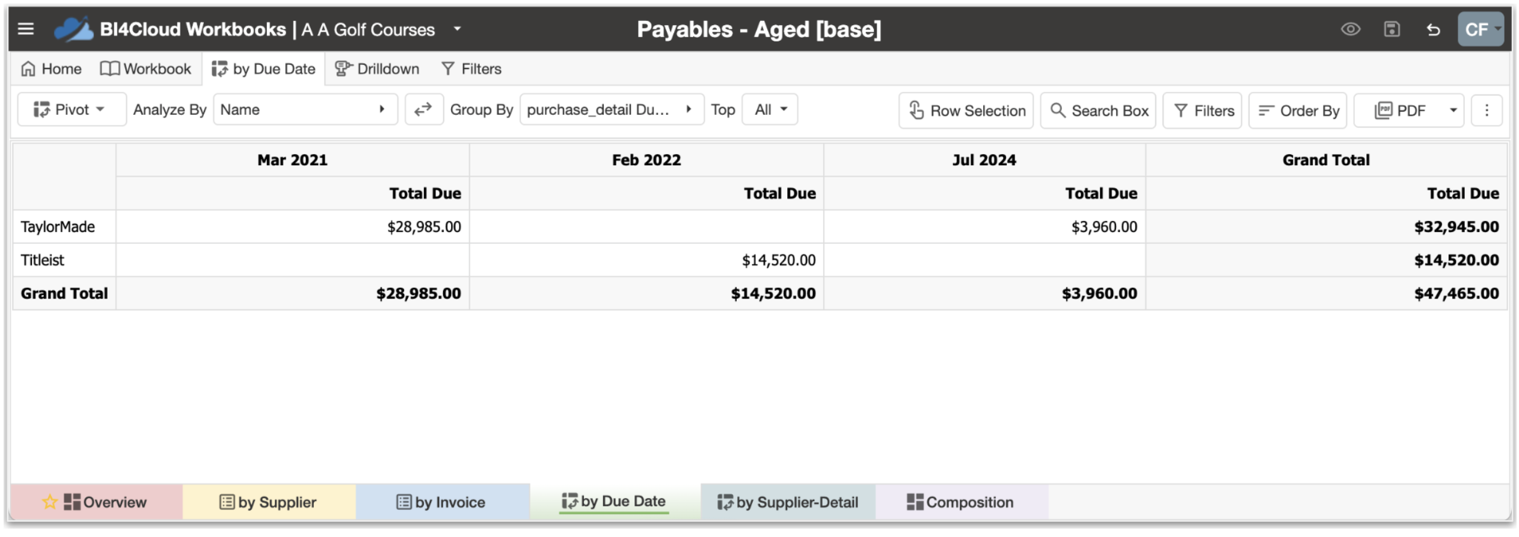This screenshot has height=537, width=1519.
Task: Click the Grand Total row label
Action: pyautogui.click(x=64, y=294)
